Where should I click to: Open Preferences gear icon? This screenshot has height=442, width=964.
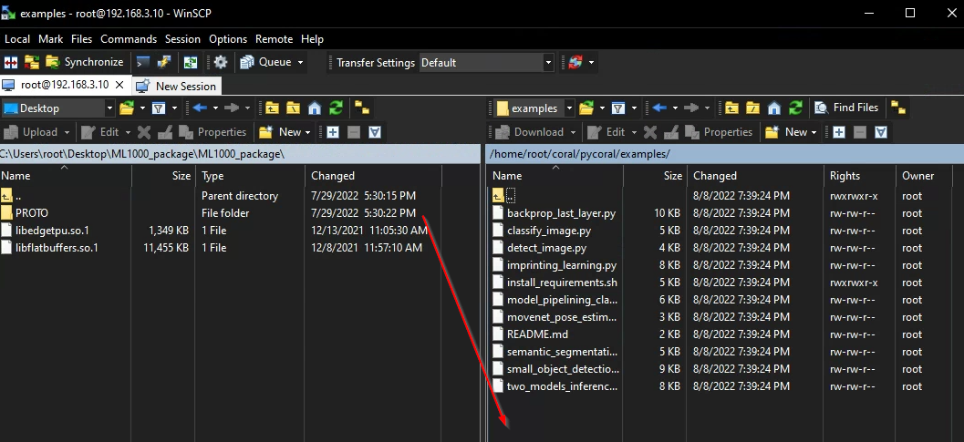click(x=221, y=62)
